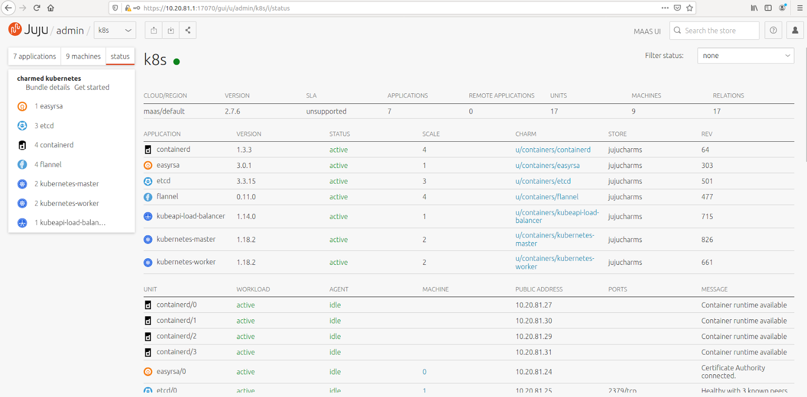This screenshot has height=397, width=807.
Task: Open u/containers/easyrsa charm link
Action: click(x=547, y=165)
